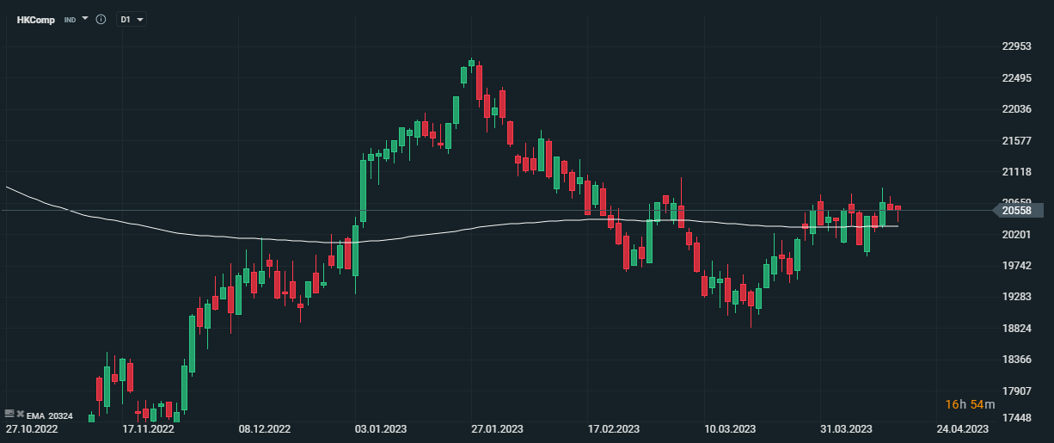
Task: Click the 31.03.2023 date on time axis
Action: click(x=846, y=428)
